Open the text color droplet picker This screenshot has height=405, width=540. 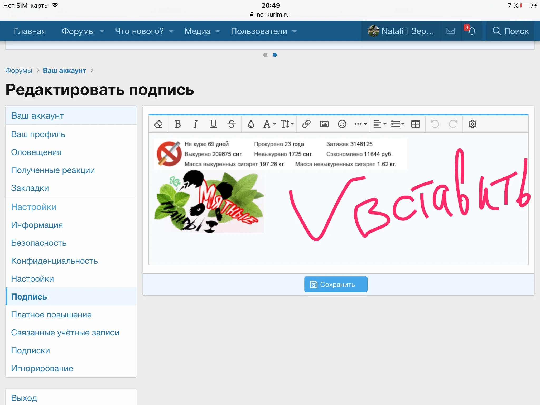(251, 124)
